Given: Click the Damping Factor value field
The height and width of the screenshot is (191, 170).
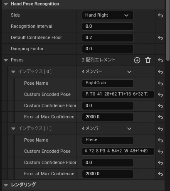Looking at the screenshot, I should [x=108, y=49].
